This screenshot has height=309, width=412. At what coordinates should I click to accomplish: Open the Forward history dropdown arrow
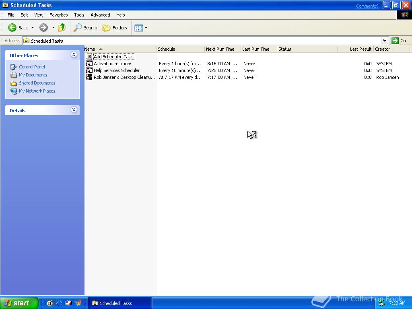tap(53, 28)
